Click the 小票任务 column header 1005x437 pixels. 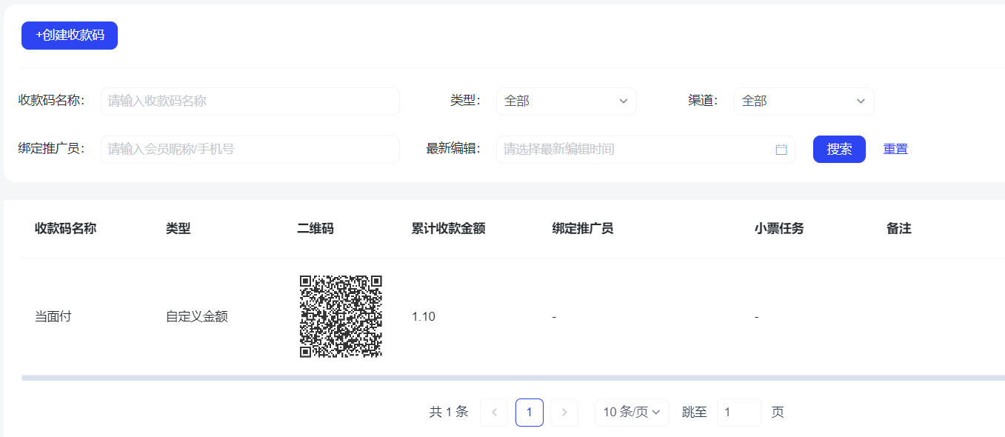tap(779, 229)
